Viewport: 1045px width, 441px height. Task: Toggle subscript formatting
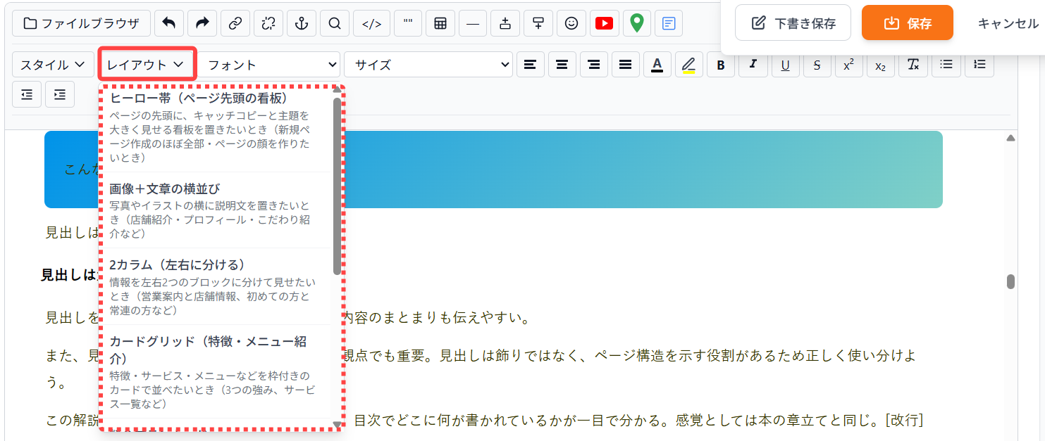tap(880, 65)
